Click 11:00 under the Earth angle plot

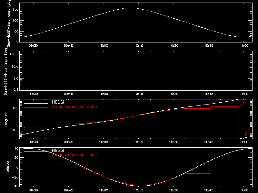pos(244,46)
